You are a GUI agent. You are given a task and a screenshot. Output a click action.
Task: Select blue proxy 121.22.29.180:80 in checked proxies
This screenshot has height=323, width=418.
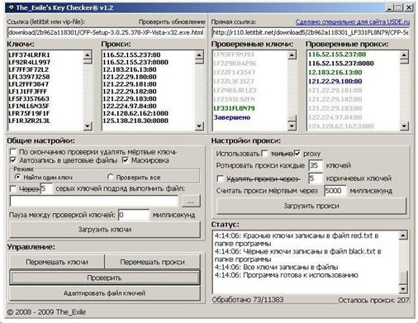tap(335, 81)
